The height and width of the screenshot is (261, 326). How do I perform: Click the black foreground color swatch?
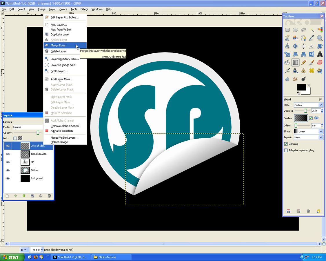pyautogui.click(x=301, y=87)
